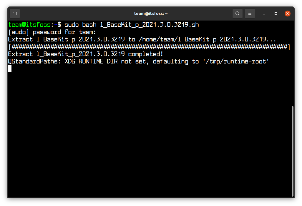
Task: Click the terminal cursor block
Action: (9, 68)
